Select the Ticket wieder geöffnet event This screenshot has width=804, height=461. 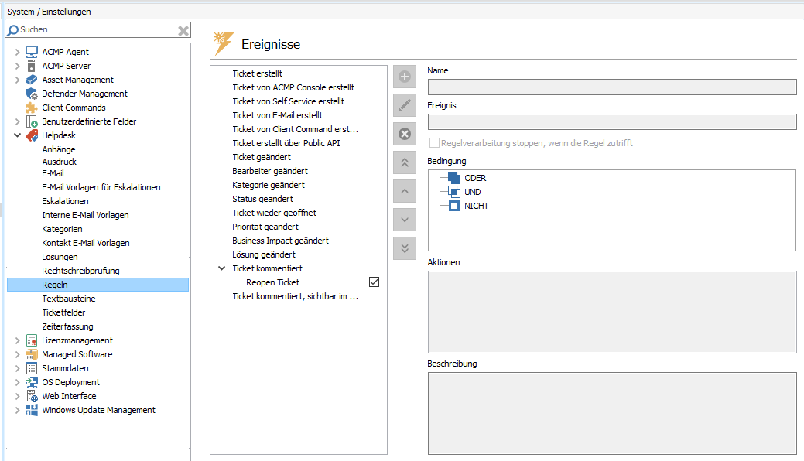tap(275, 212)
